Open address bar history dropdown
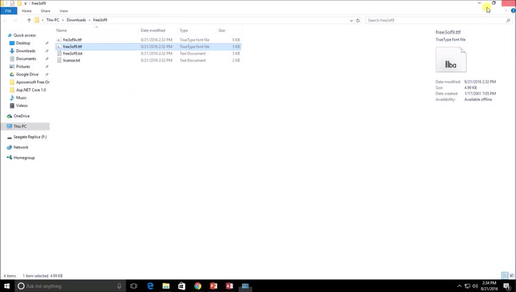 pos(351,21)
